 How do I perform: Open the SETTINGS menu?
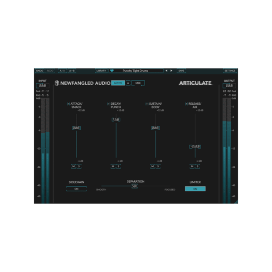click(x=230, y=71)
